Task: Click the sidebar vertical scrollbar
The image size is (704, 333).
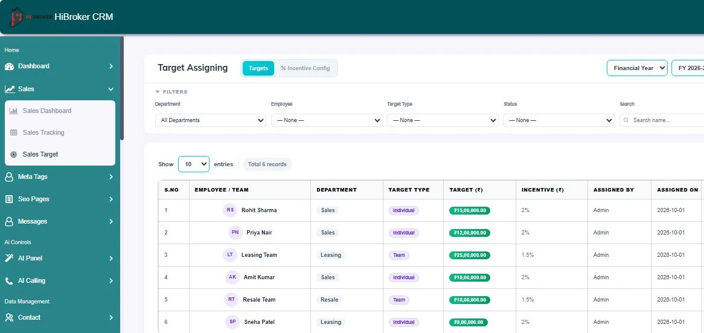Action: click(x=122, y=88)
